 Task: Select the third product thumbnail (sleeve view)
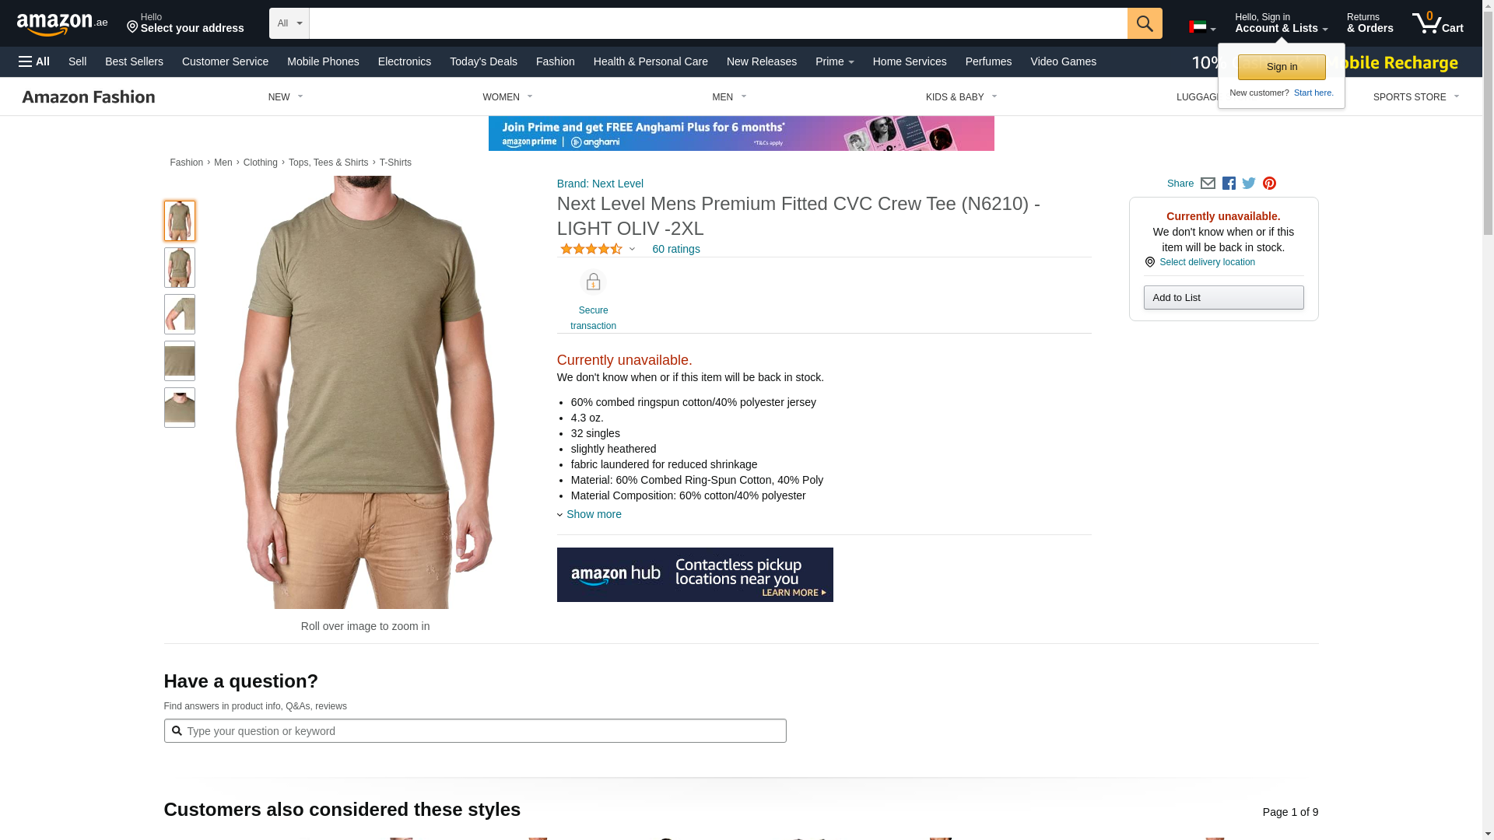point(180,314)
